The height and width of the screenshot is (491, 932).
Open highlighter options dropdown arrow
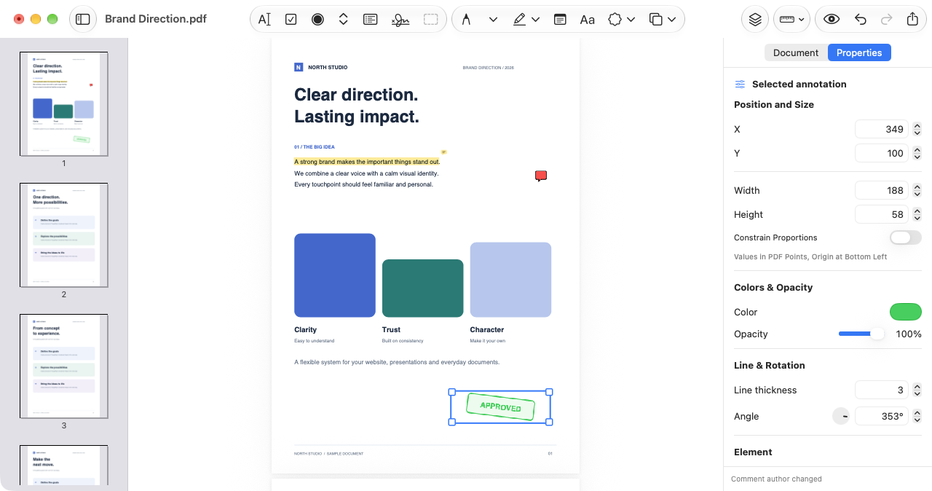(536, 20)
